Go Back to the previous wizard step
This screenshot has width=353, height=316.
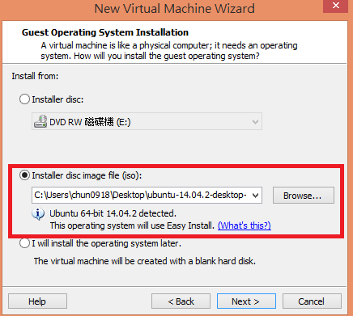coord(181,301)
